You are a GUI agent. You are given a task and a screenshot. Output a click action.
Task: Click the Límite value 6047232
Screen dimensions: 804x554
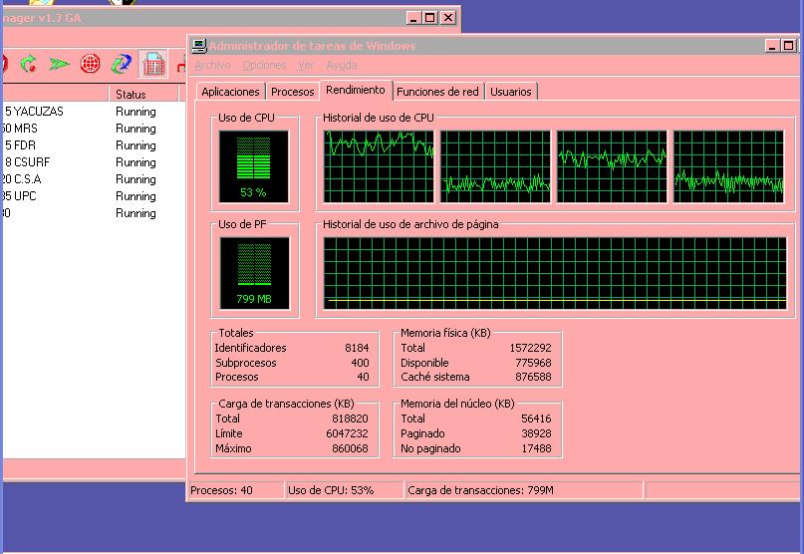[347, 433]
